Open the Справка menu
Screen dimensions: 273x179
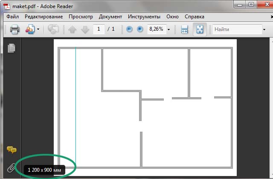(x=194, y=17)
